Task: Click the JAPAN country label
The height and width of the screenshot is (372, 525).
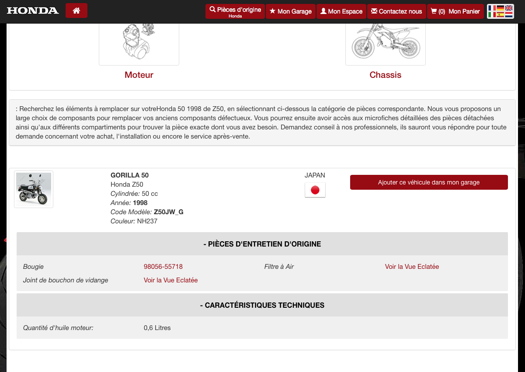Action: point(315,175)
